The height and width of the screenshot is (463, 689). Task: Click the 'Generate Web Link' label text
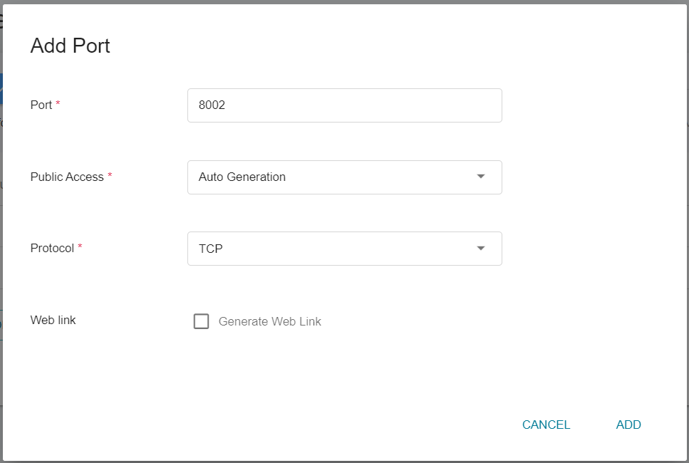click(270, 321)
